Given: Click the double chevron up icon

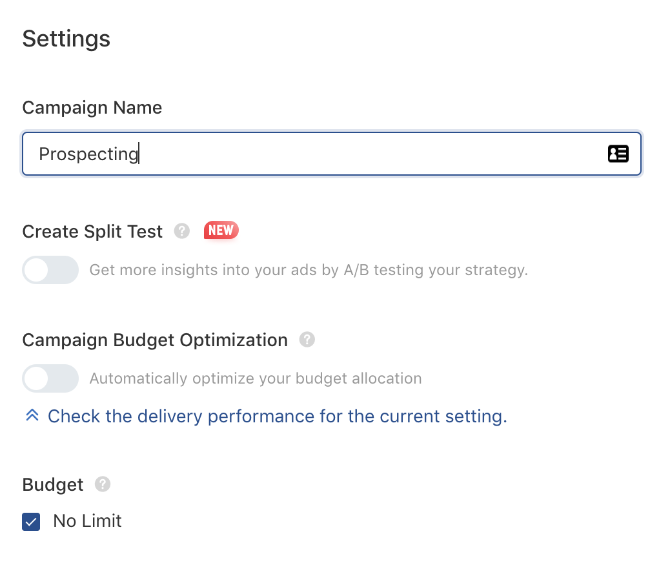Looking at the screenshot, I should click(32, 416).
